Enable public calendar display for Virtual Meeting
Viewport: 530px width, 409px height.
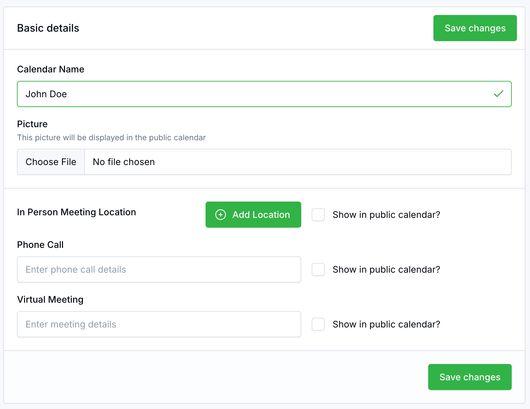[x=318, y=324]
